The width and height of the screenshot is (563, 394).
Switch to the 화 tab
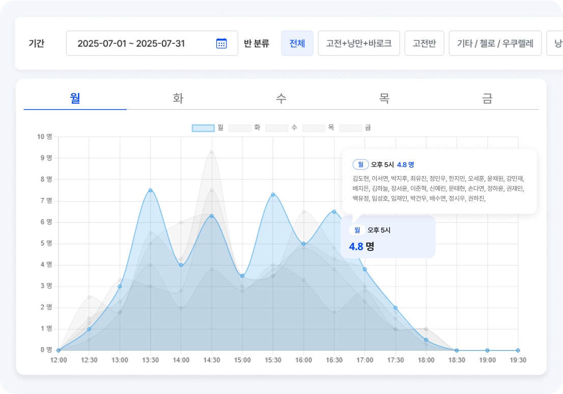coord(178,98)
